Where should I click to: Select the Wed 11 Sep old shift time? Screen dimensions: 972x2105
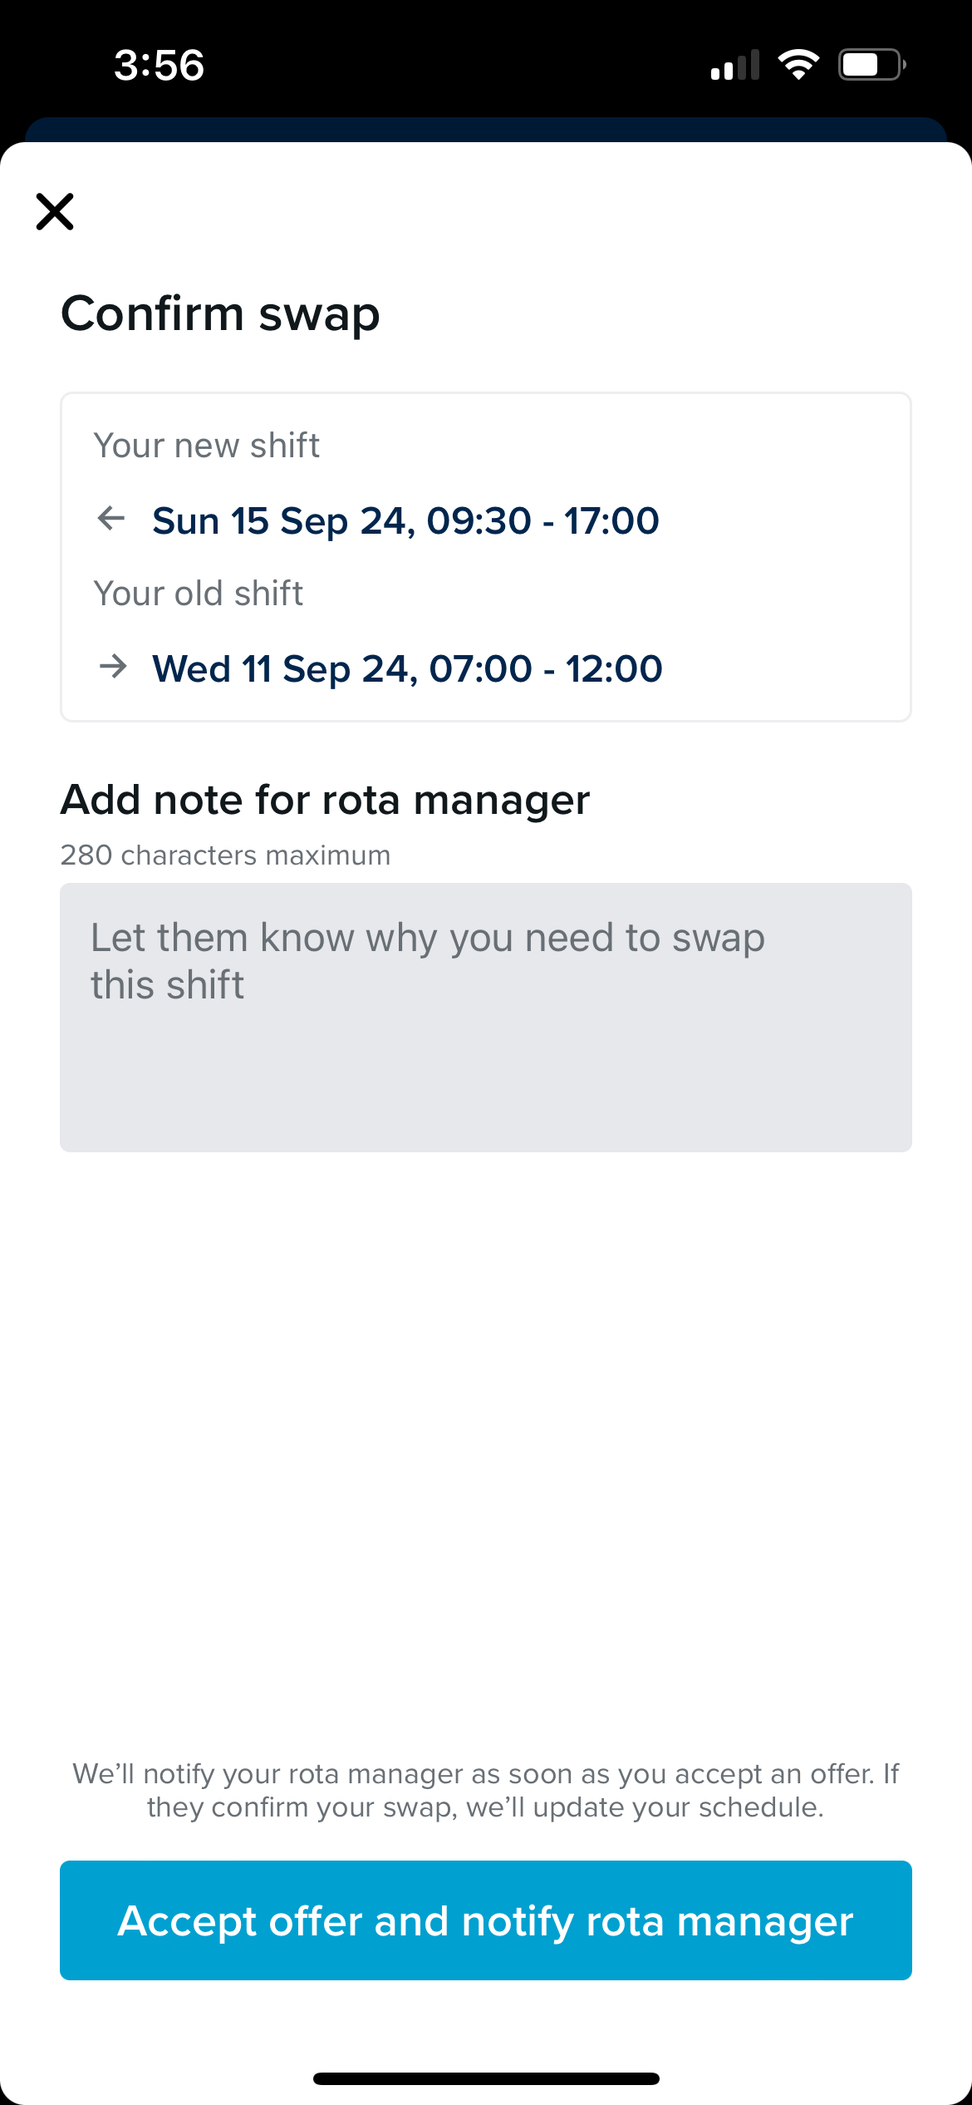(407, 669)
